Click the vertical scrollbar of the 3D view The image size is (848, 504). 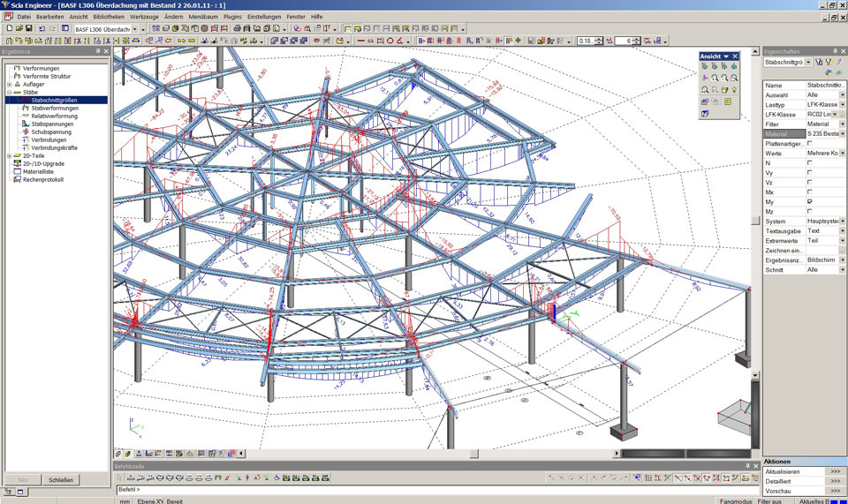coord(755,221)
